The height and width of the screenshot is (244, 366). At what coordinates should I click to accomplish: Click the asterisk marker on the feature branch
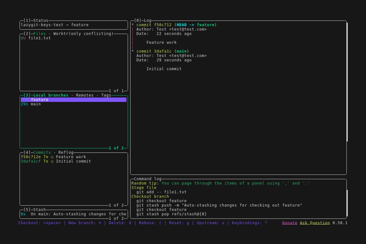click(27, 100)
